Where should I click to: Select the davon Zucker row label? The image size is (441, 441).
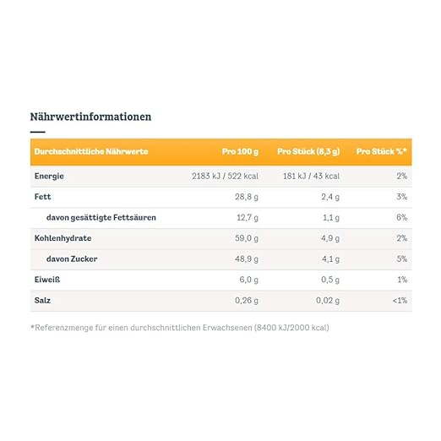coord(72,259)
